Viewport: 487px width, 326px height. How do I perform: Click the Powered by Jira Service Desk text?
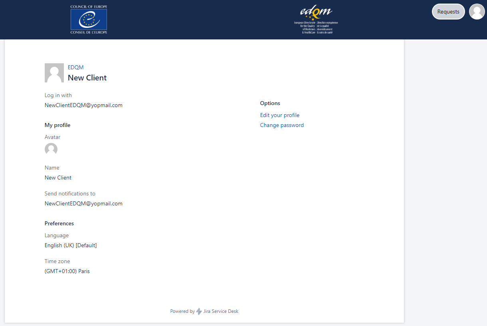(204, 311)
